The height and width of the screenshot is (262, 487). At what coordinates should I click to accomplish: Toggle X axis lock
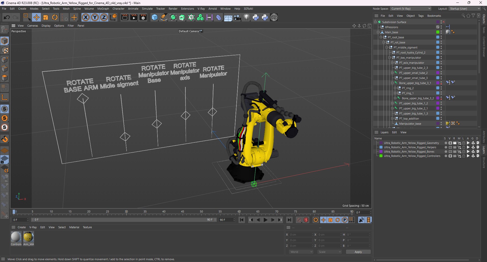86,17
